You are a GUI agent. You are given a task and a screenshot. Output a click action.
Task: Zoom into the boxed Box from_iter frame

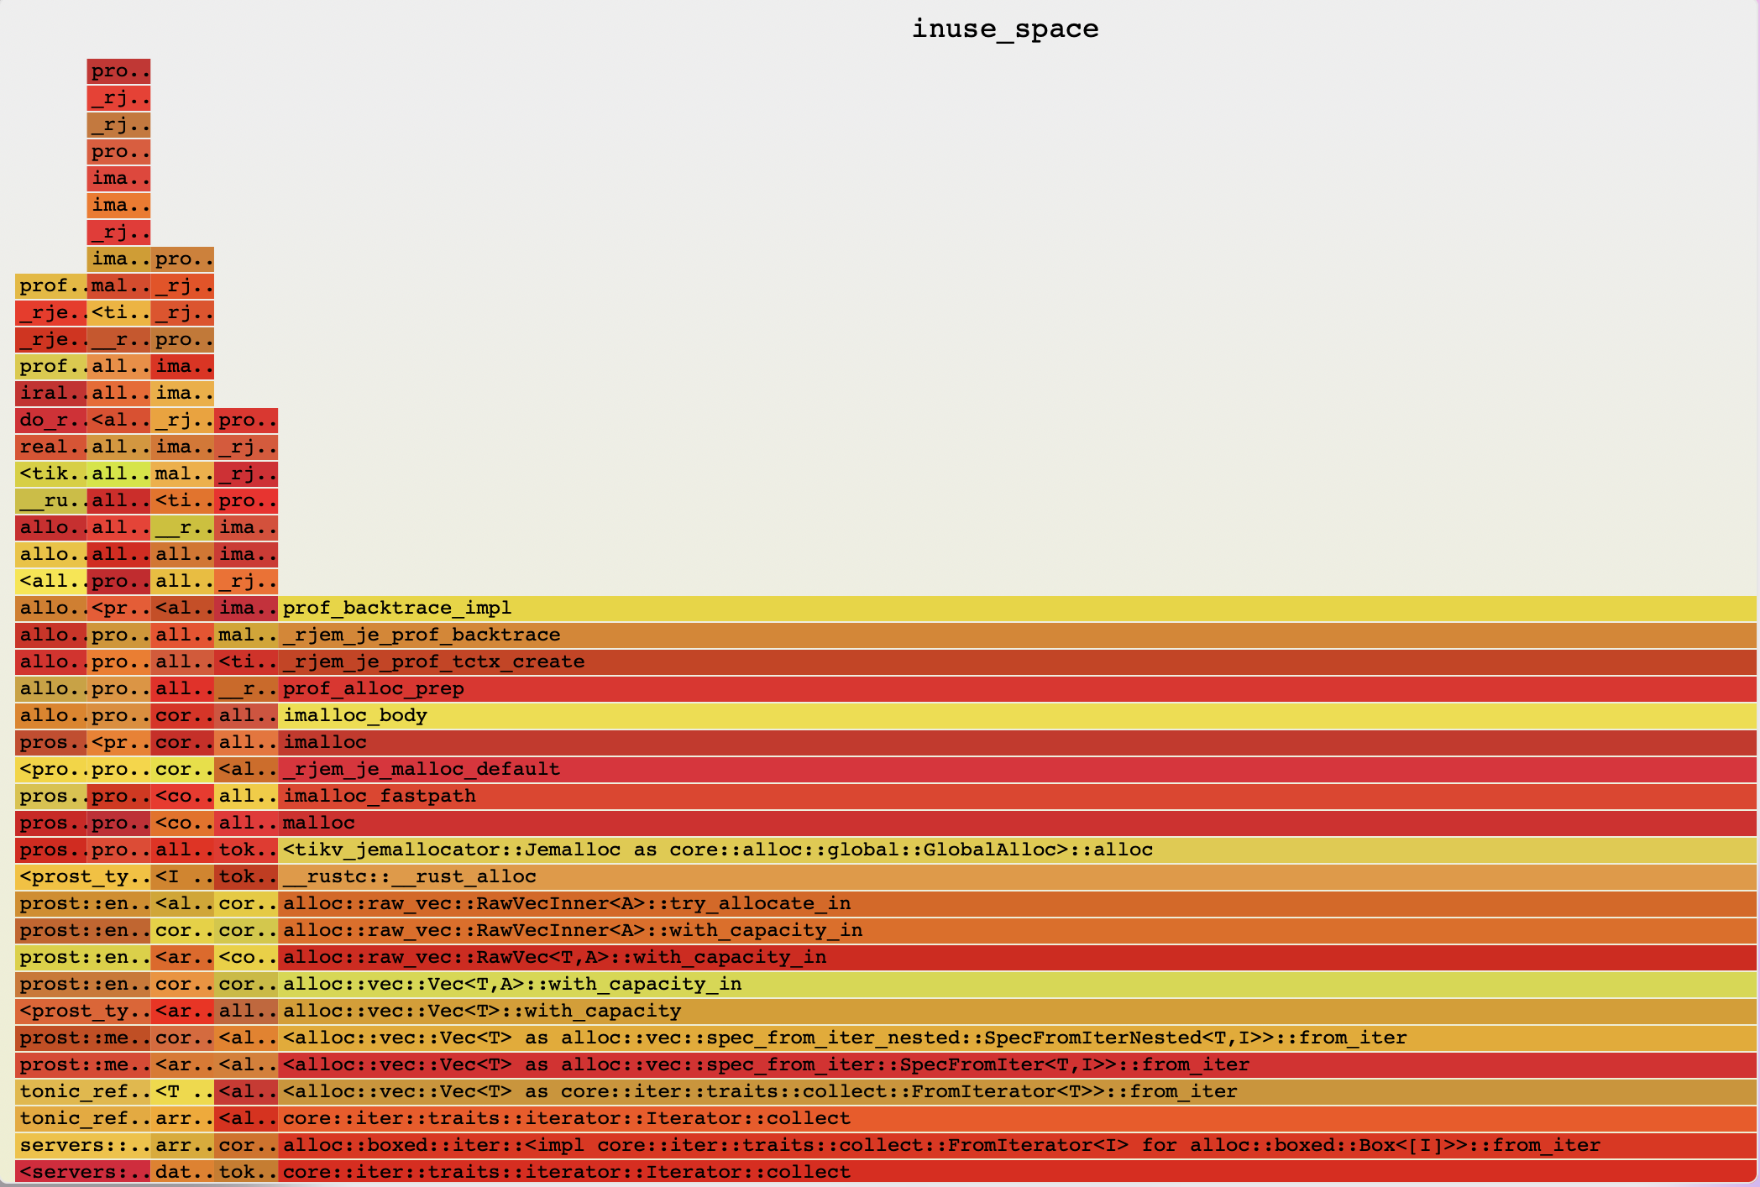click(x=840, y=1145)
